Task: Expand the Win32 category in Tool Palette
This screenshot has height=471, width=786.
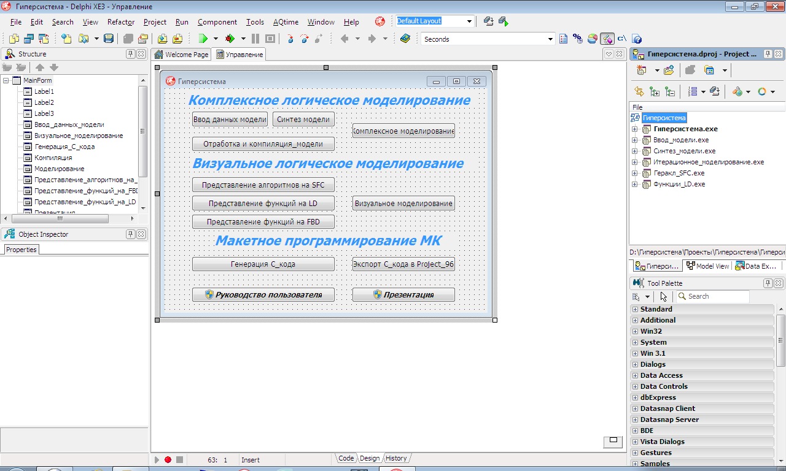Action: (635, 331)
